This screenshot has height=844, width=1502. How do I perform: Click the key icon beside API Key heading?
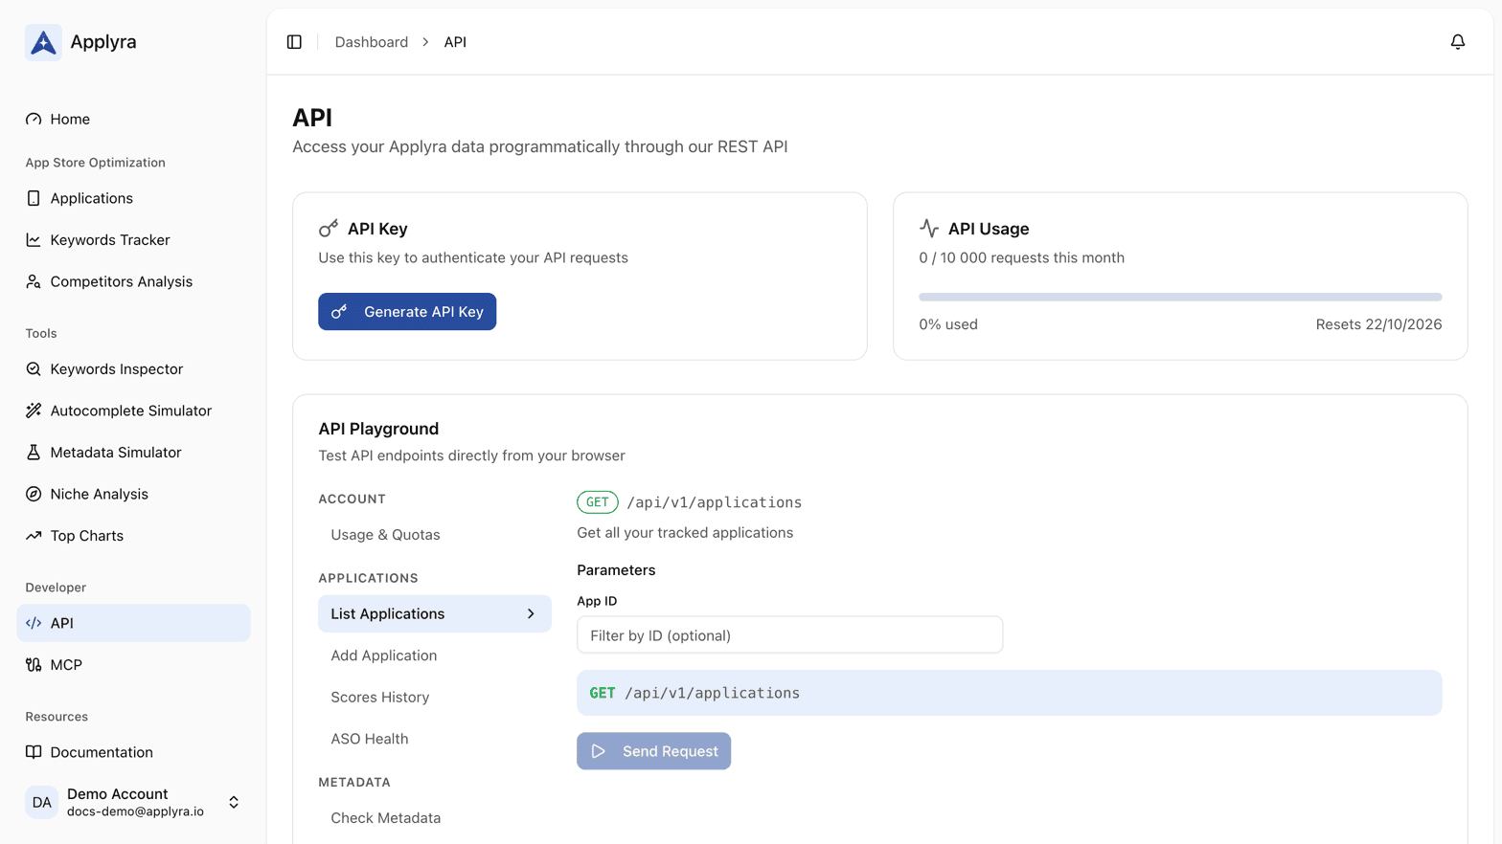[329, 229]
